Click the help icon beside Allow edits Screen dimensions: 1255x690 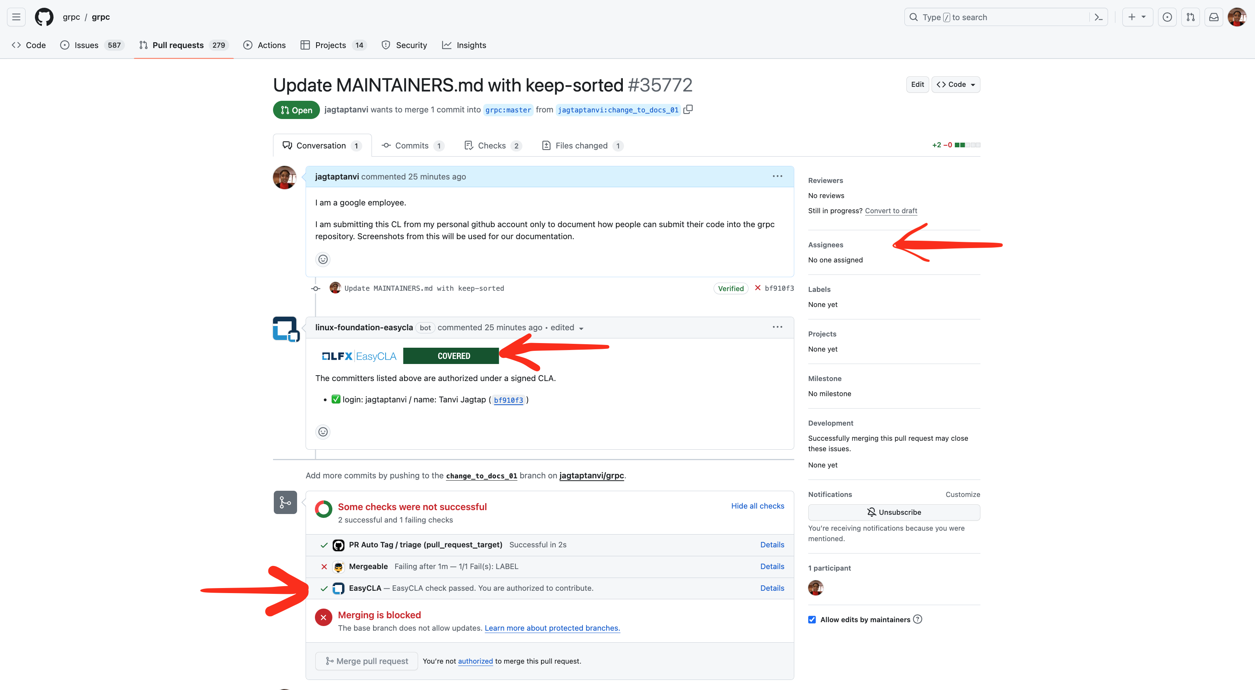click(917, 619)
